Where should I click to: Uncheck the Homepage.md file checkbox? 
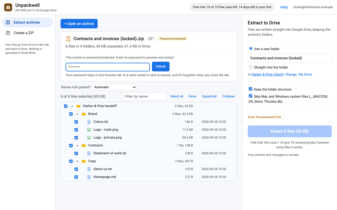coord(76,177)
